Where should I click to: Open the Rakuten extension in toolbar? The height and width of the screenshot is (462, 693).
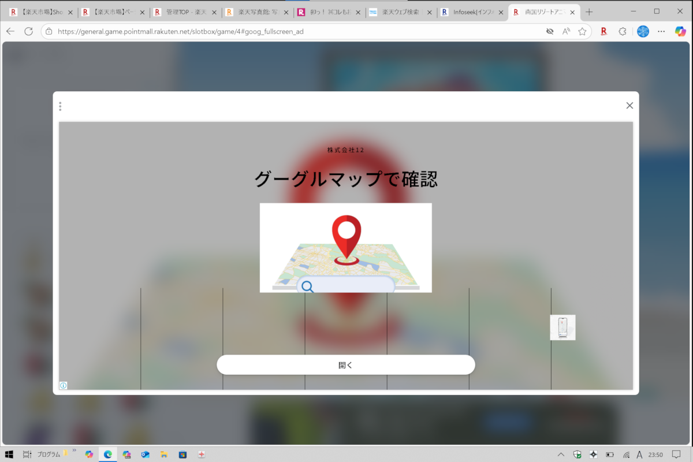pos(603,31)
